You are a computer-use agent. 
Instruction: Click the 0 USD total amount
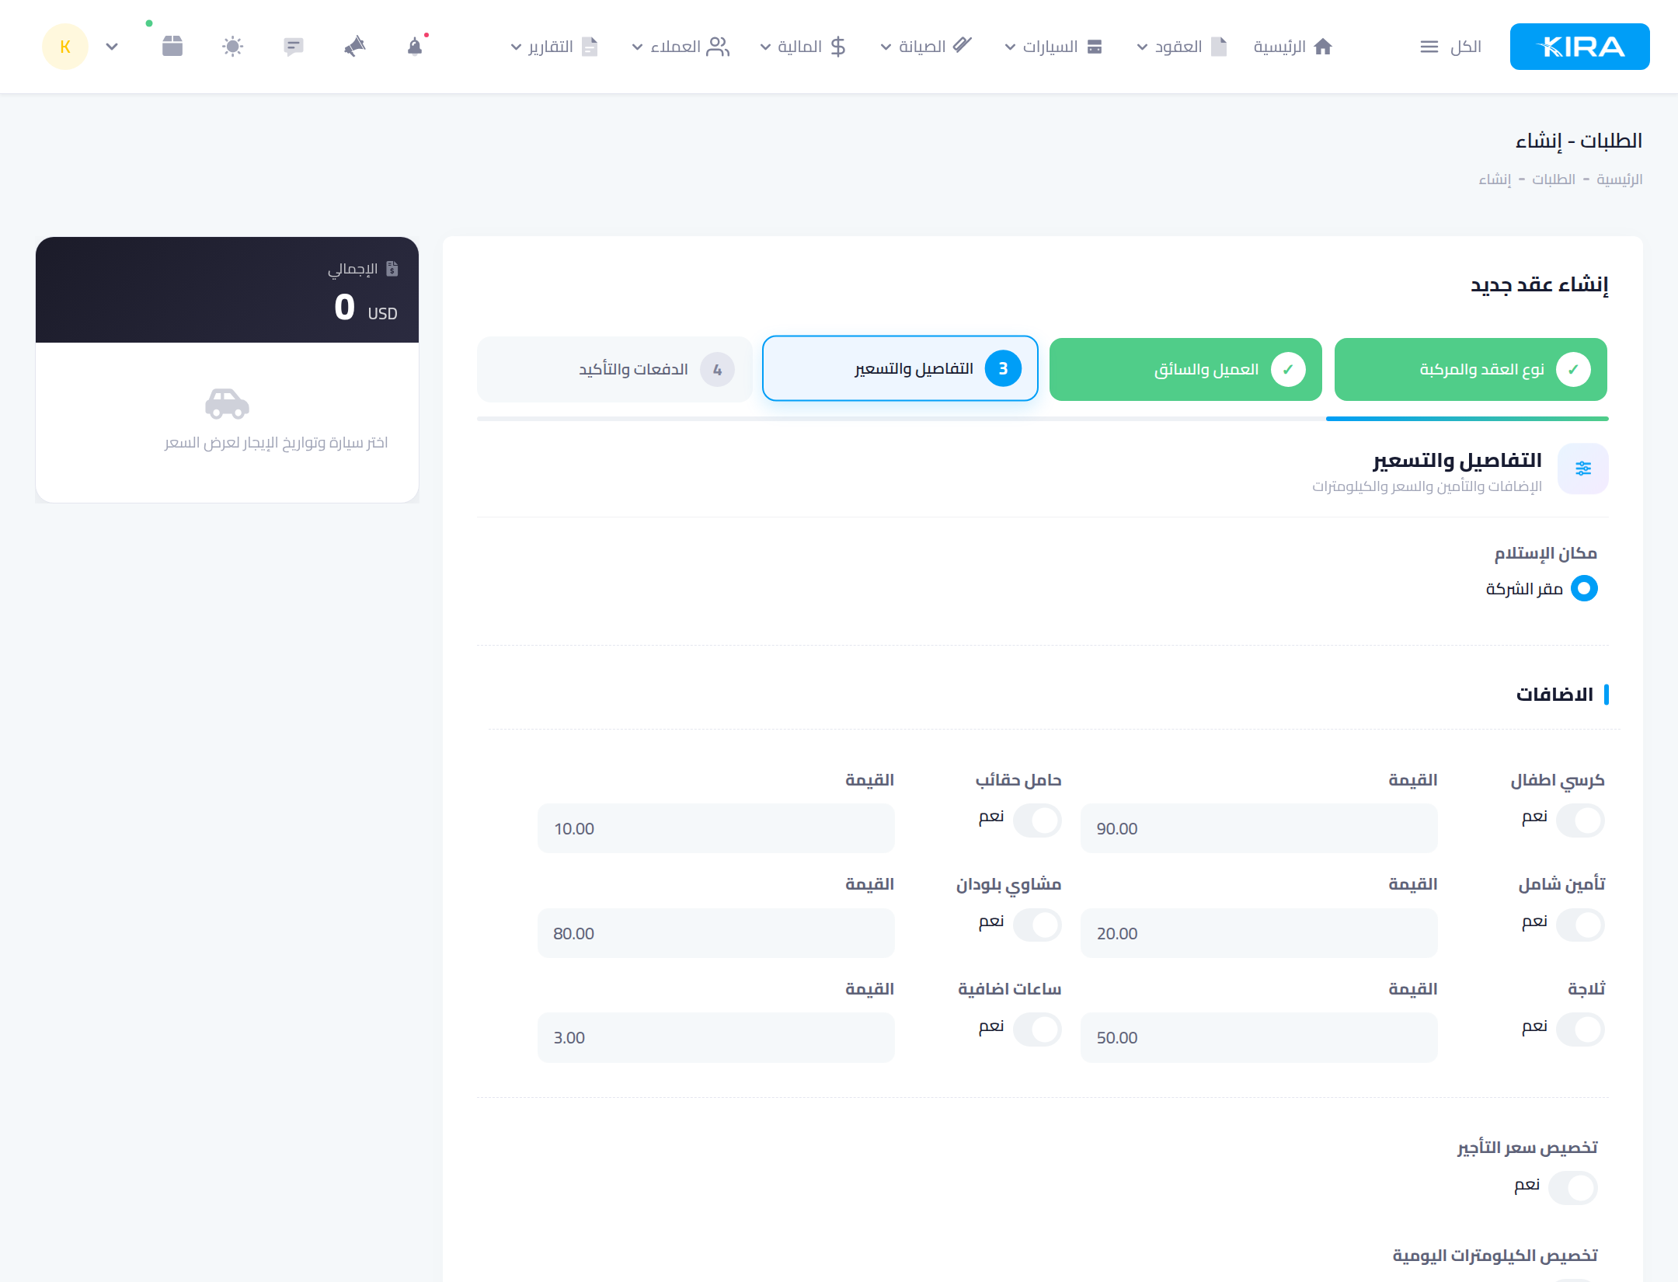coord(366,308)
